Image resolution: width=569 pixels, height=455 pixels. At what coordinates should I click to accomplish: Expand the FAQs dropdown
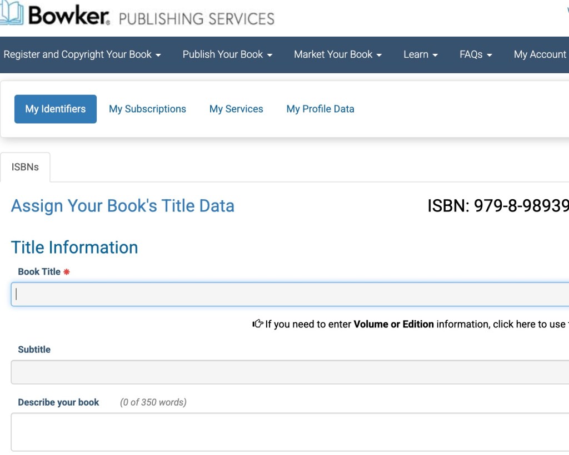pos(476,54)
